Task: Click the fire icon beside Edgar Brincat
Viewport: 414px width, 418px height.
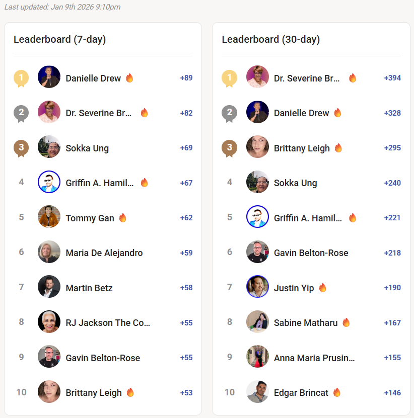Action: [x=337, y=392]
